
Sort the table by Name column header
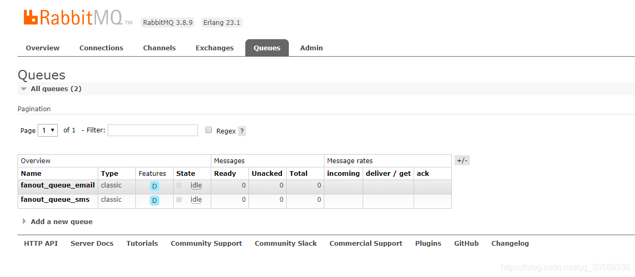(x=31, y=174)
